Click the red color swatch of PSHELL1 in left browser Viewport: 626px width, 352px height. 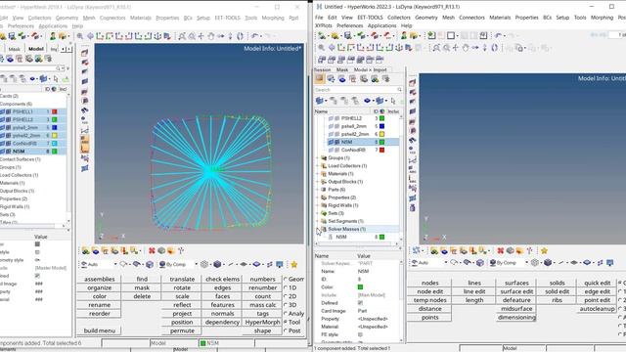pos(55,111)
